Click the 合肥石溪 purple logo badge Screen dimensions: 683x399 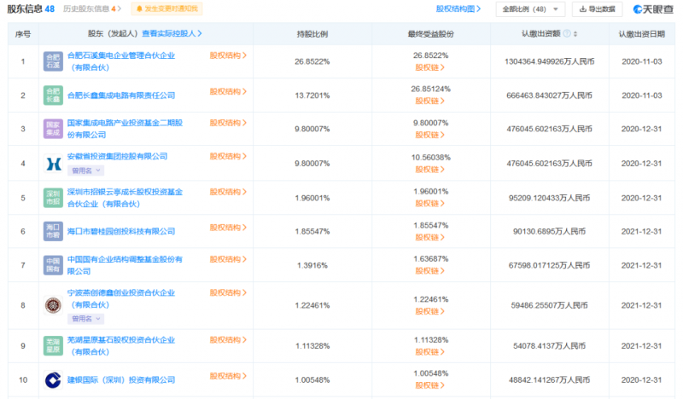(53, 61)
